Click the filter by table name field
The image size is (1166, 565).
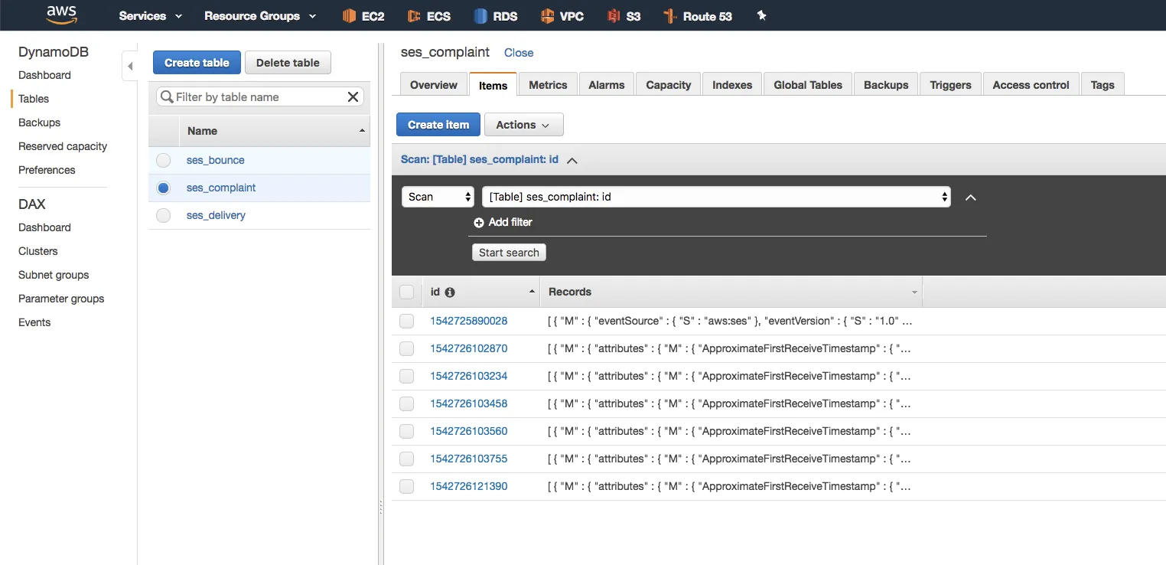[256, 97]
